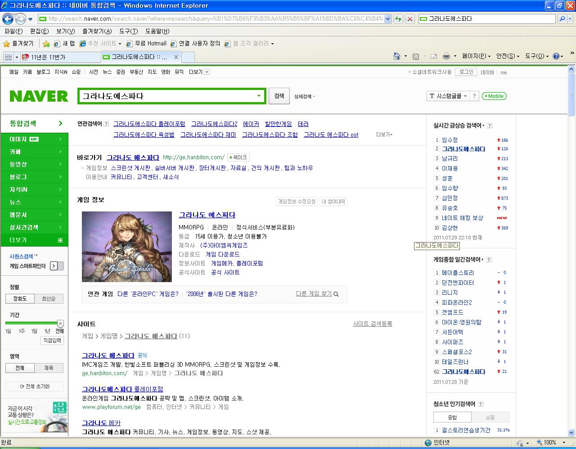Click the Internet zone globe in status bar
The width and height of the screenshot is (576, 449).
pos(428,443)
